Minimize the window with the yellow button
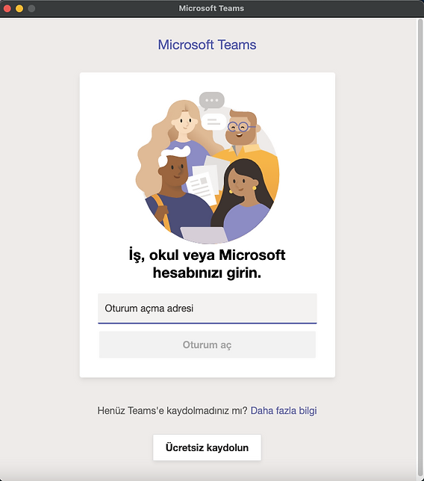Image resolution: width=424 pixels, height=481 pixels. click(x=19, y=8)
